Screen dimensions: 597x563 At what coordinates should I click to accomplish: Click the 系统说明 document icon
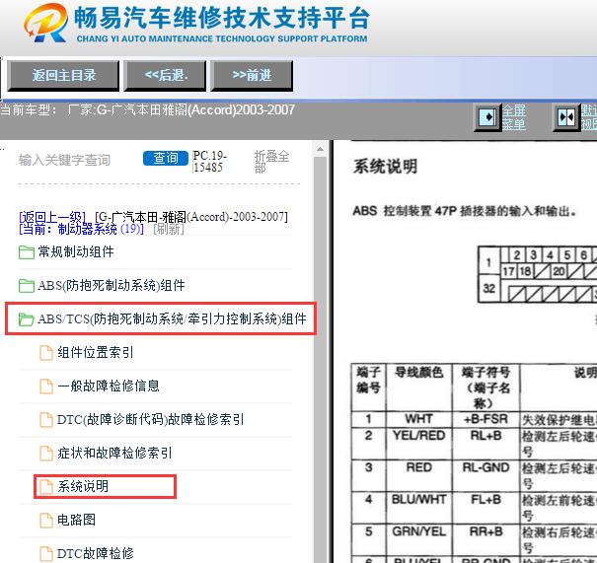pyautogui.click(x=46, y=486)
